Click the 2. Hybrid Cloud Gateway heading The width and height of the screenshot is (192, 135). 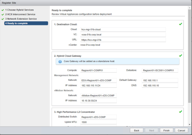tap(68, 56)
